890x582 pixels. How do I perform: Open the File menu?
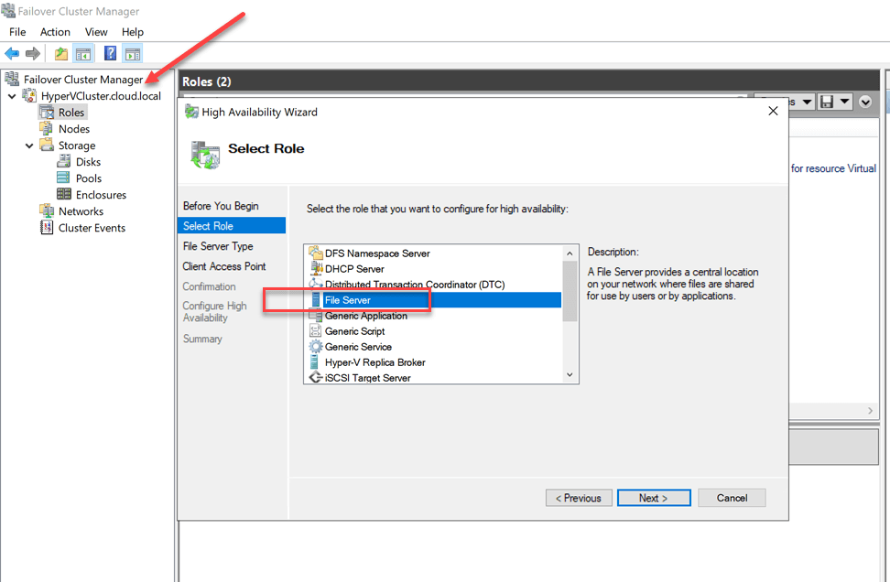point(17,32)
